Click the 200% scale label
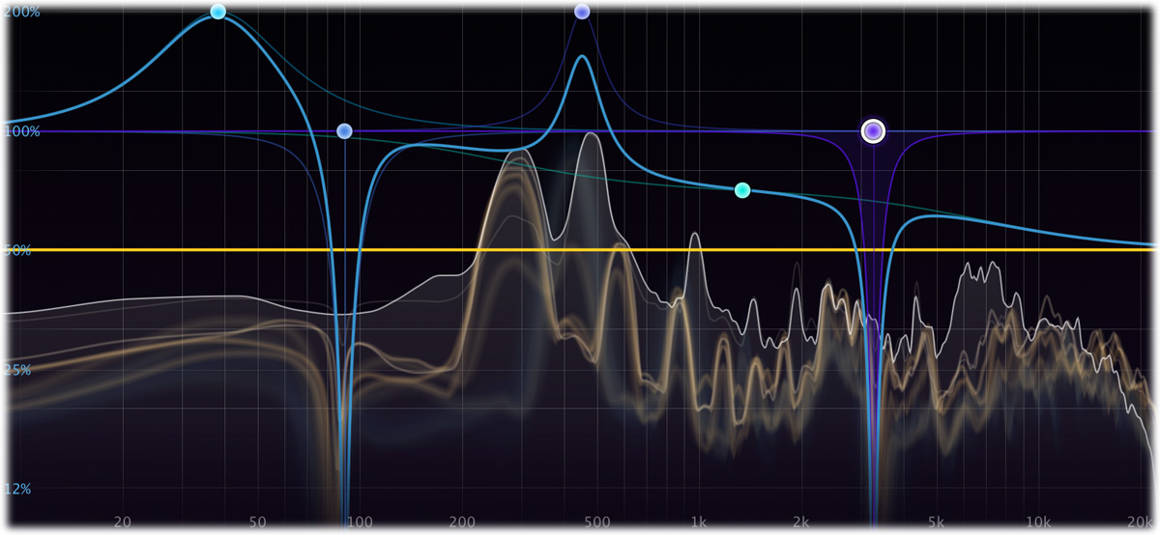The width and height of the screenshot is (1160, 535). (x=22, y=12)
